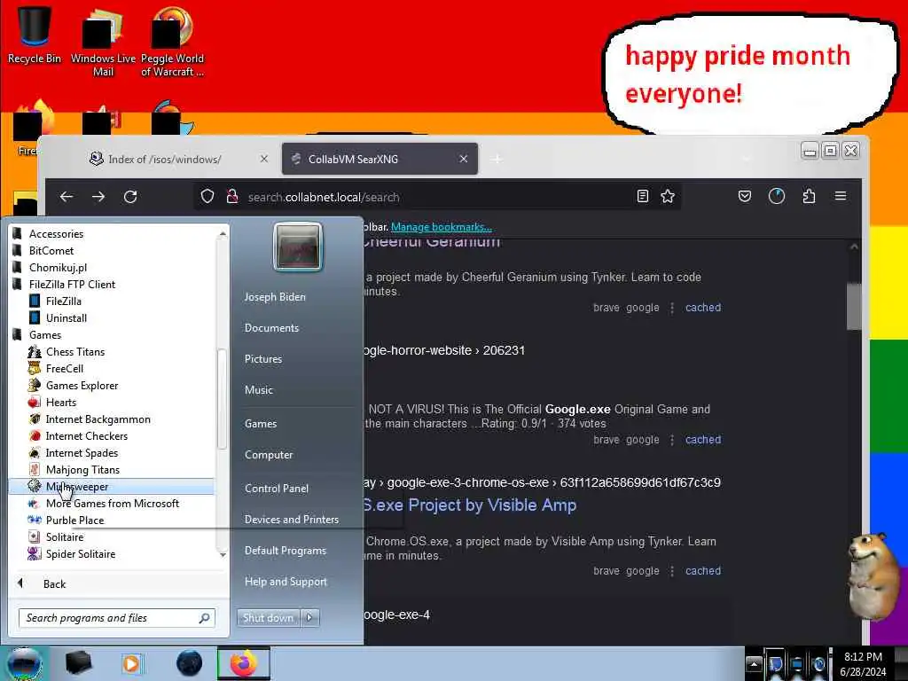Open Music from the Start menu
This screenshot has height=681, width=908.
pos(259,390)
